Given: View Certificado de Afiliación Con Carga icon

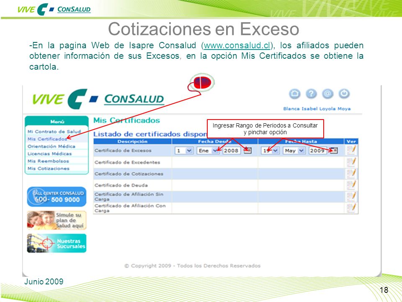Looking at the screenshot, I should point(351,208).
